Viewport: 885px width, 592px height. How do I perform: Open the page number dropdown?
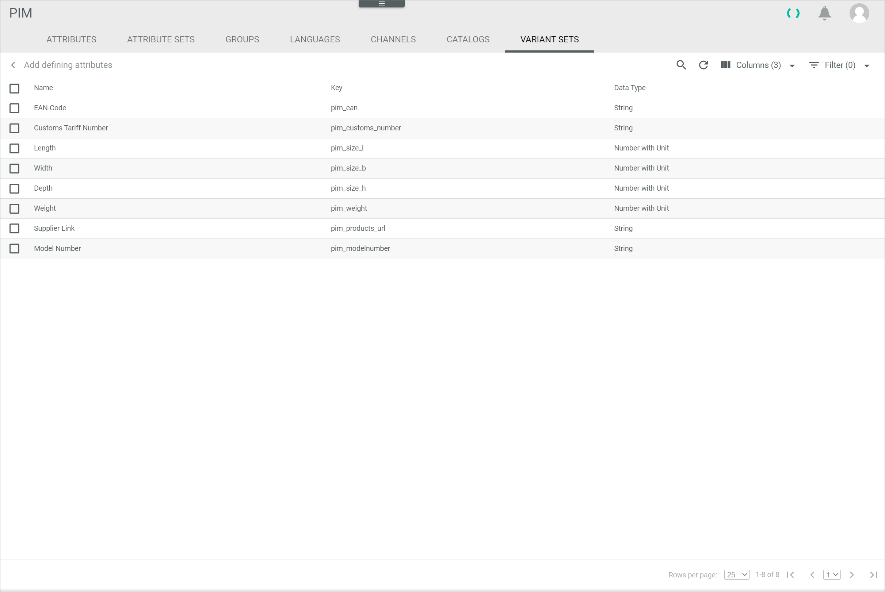pos(832,574)
